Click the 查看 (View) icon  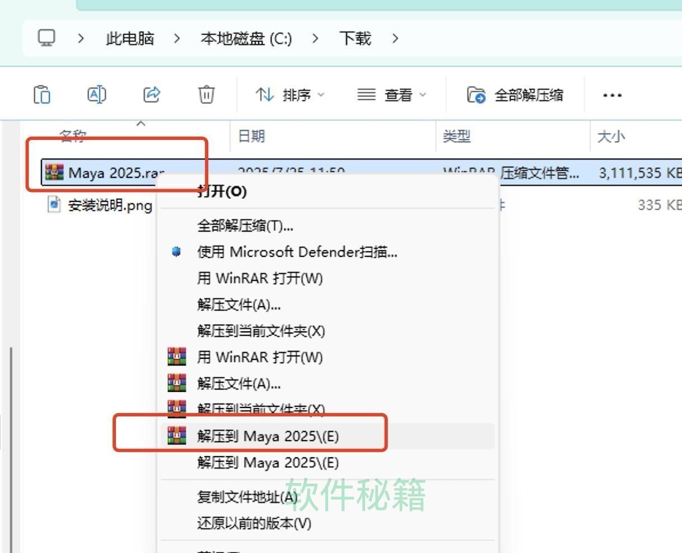pyautogui.click(x=366, y=95)
